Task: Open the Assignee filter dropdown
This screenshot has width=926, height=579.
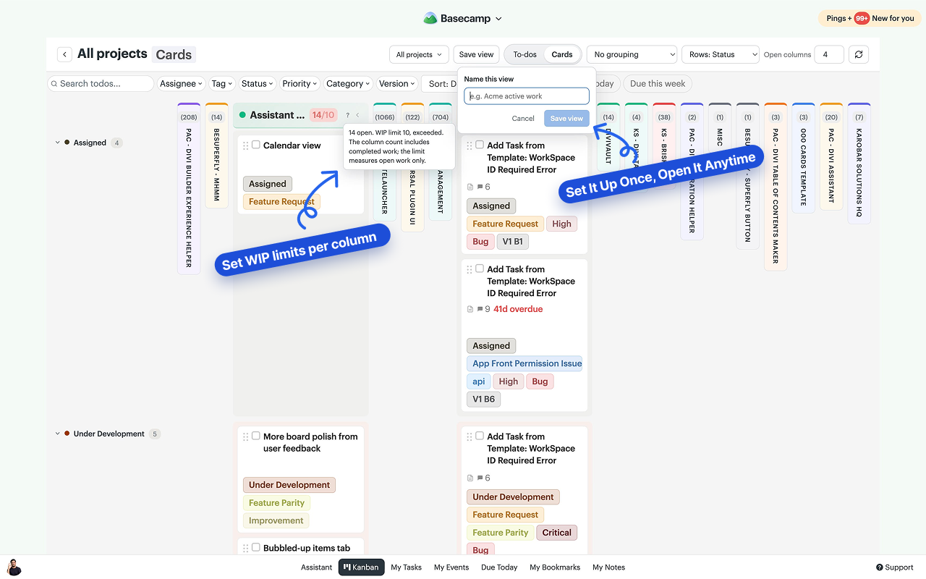Action: pos(181,84)
